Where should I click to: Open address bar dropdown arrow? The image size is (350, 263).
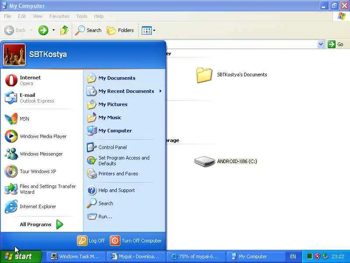[321, 44]
